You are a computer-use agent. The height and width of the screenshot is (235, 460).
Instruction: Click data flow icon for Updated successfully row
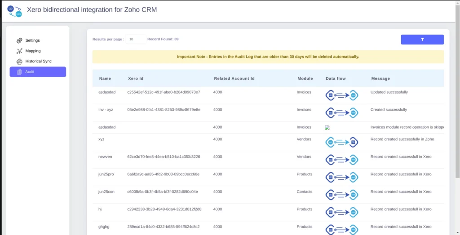[342, 95]
